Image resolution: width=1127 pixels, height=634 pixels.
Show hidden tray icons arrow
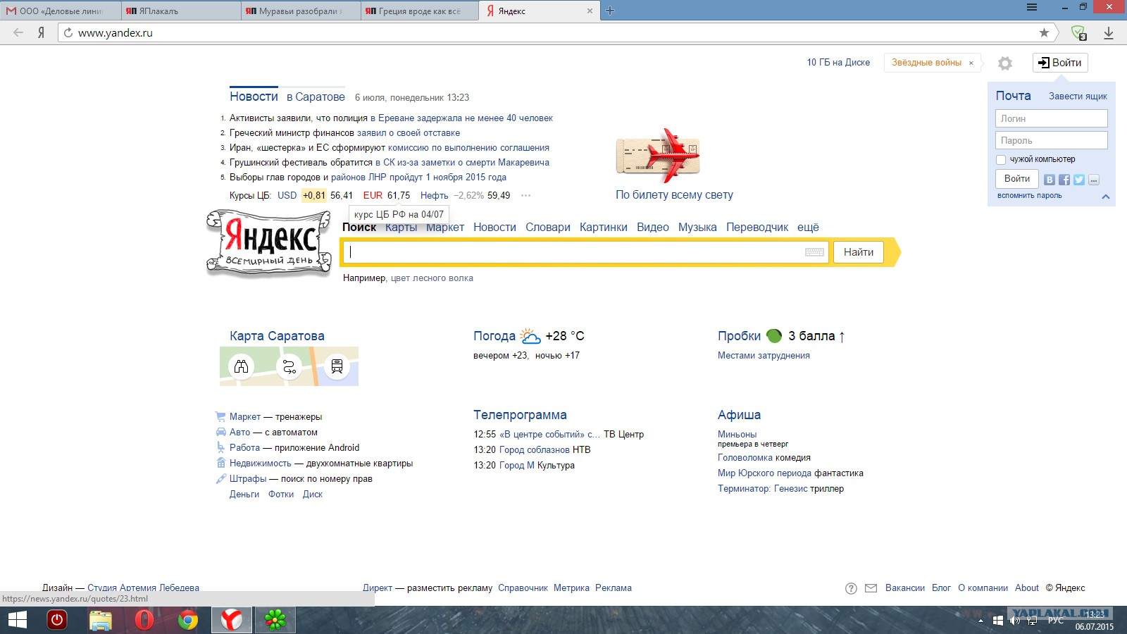tap(980, 621)
